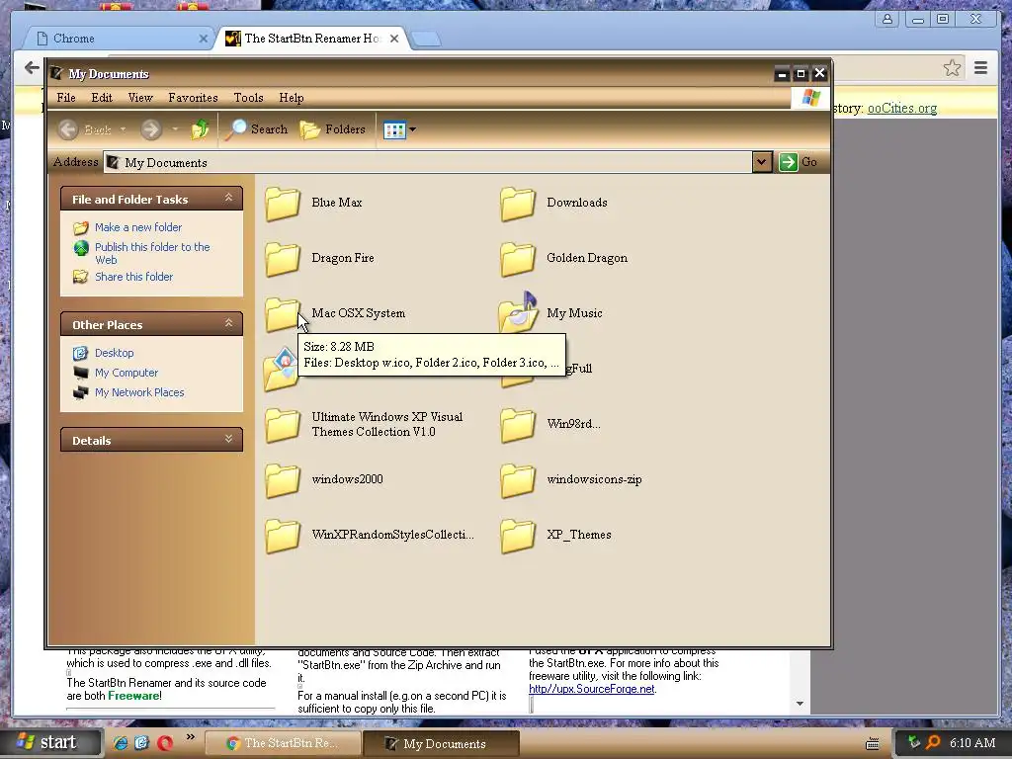This screenshot has height=759, width=1012.
Task: Open the View menu
Action: (140, 98)
